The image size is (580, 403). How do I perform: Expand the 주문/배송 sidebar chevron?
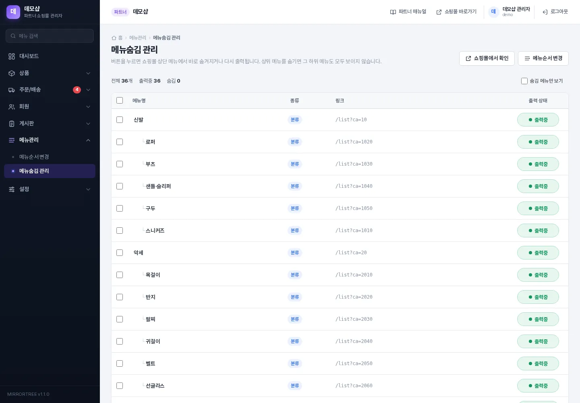[88, 90]
